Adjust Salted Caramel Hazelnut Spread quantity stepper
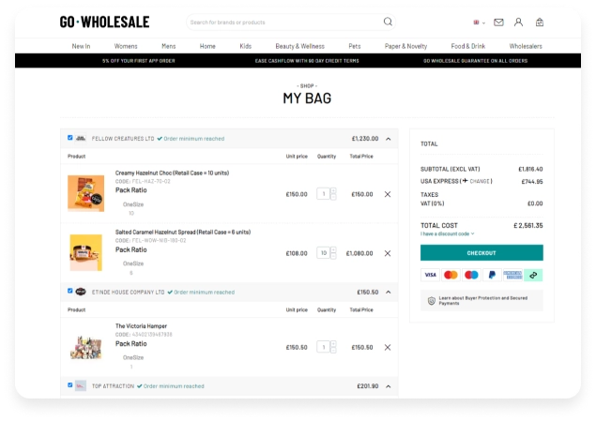Viewport: 596px width, 421px height. [x=333, y=253]
